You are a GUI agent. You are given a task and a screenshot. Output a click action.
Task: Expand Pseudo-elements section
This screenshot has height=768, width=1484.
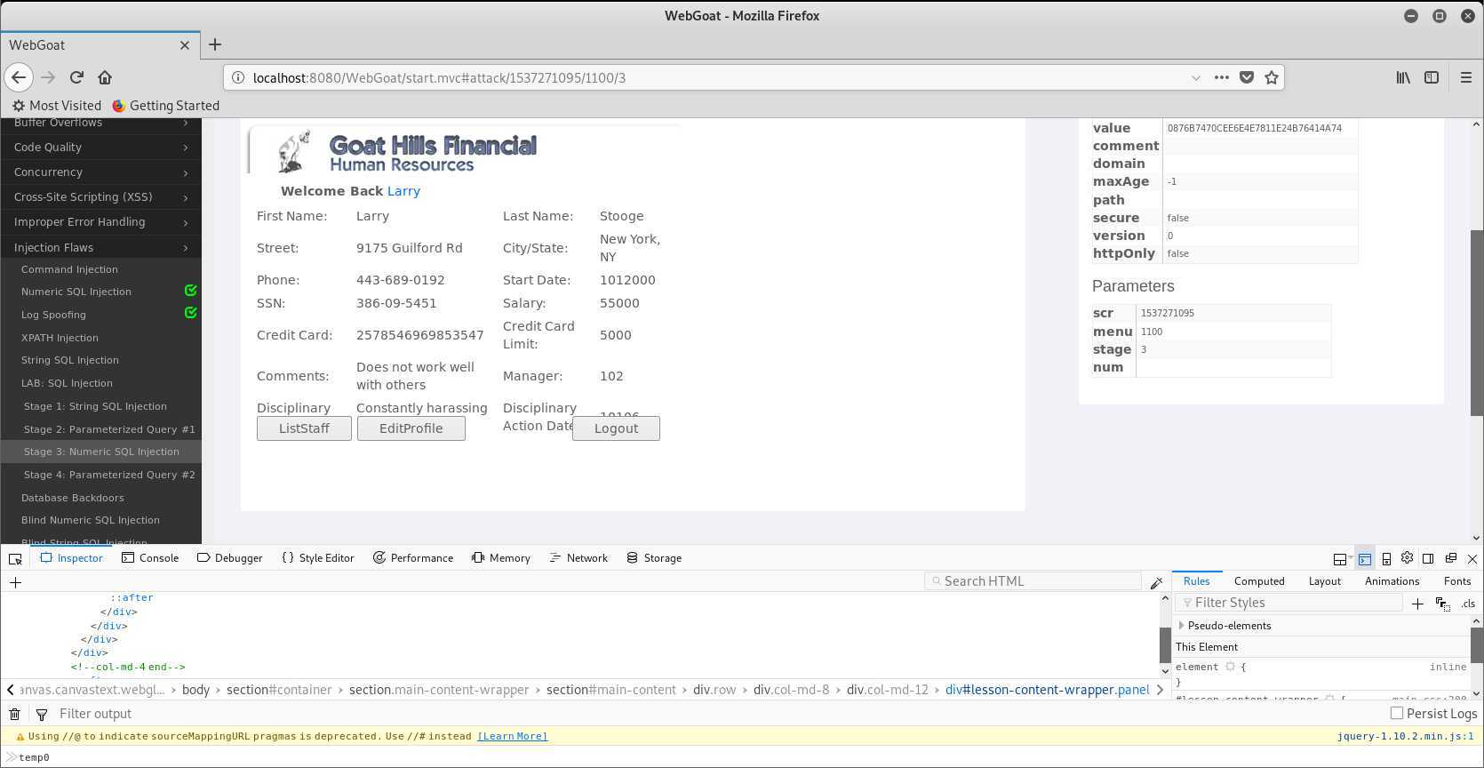click(x=1182, y=626)
